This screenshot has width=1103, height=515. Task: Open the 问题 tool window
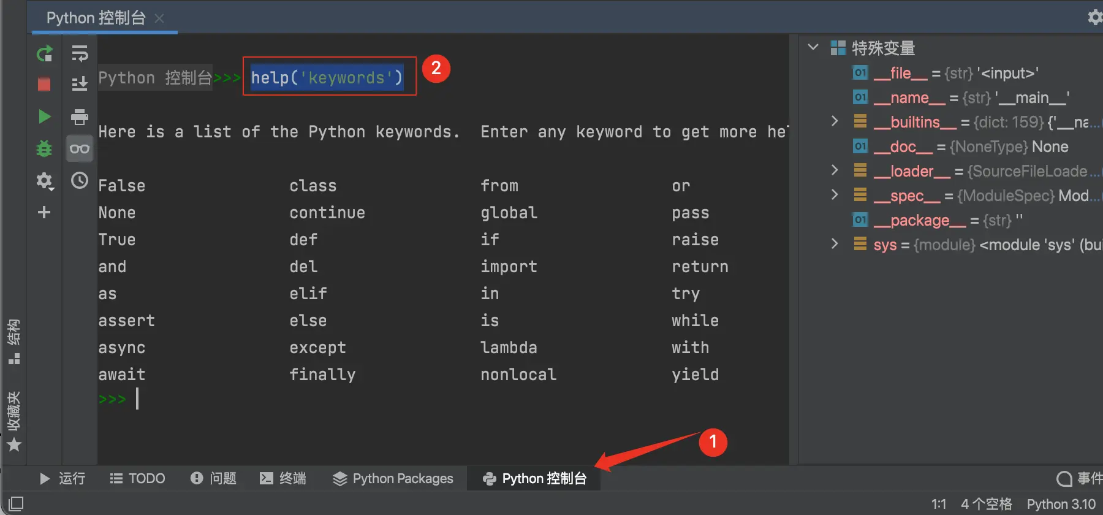[213, 478]
